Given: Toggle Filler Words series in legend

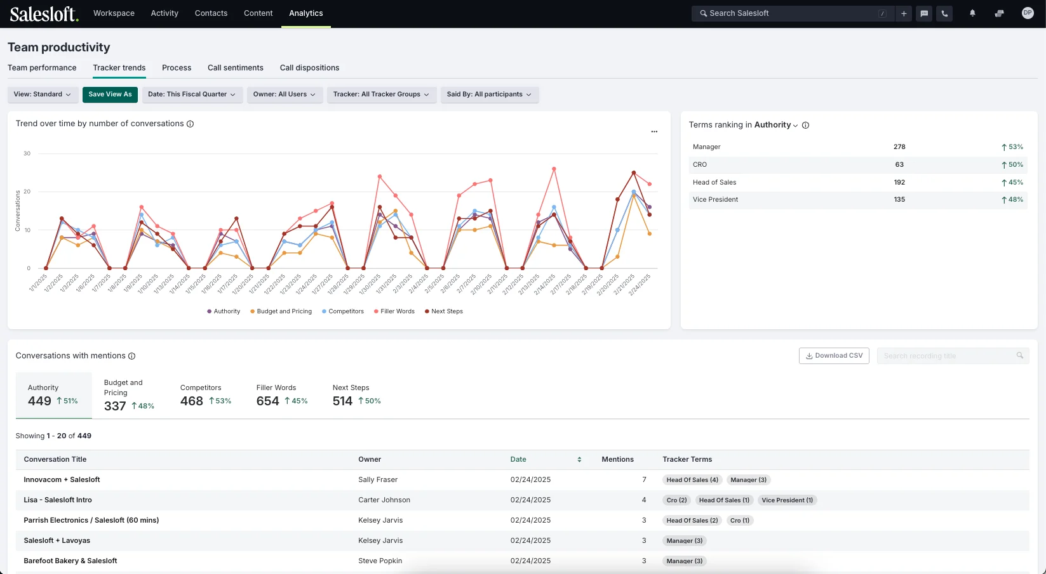Looking at the screenshot, I should click(x=394, y=311).
